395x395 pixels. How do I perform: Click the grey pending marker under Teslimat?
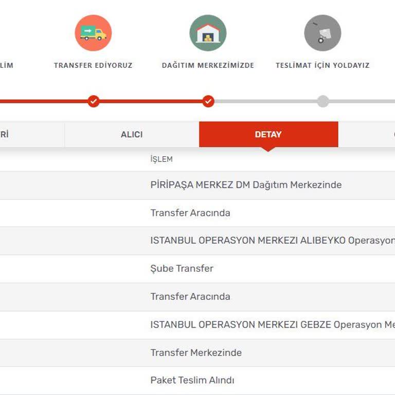coord(322,101)
